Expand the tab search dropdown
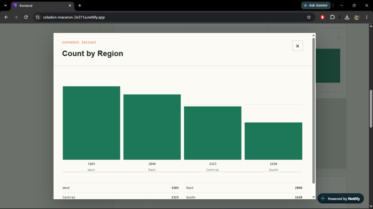The image size is (373, 209). (x=5, y=6)
